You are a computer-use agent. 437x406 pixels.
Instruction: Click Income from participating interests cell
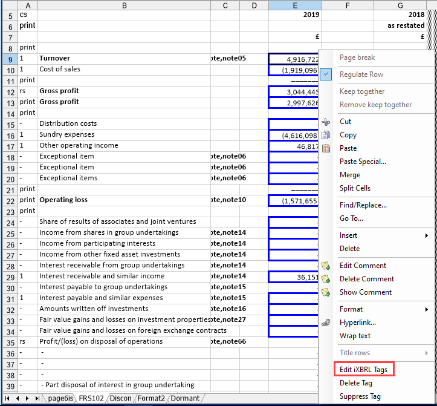pyautogui.click(x=125, y=244)
